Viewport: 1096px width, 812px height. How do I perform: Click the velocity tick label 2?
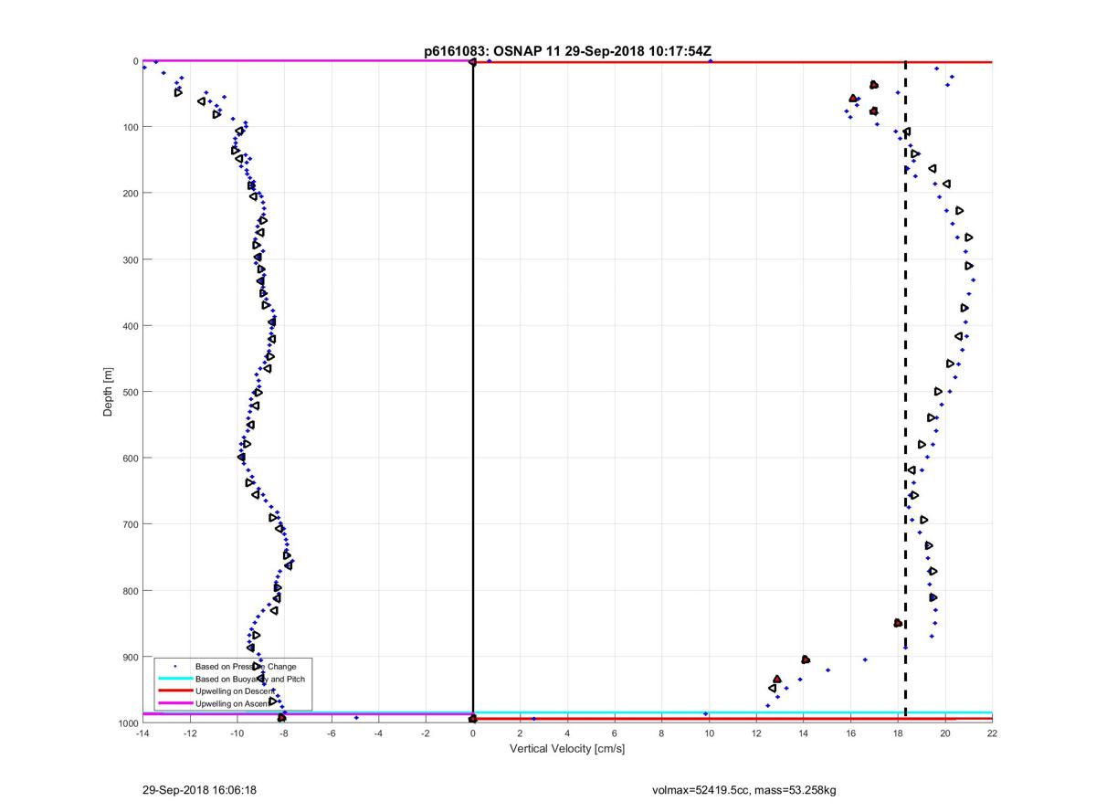(x=520, y=733)
